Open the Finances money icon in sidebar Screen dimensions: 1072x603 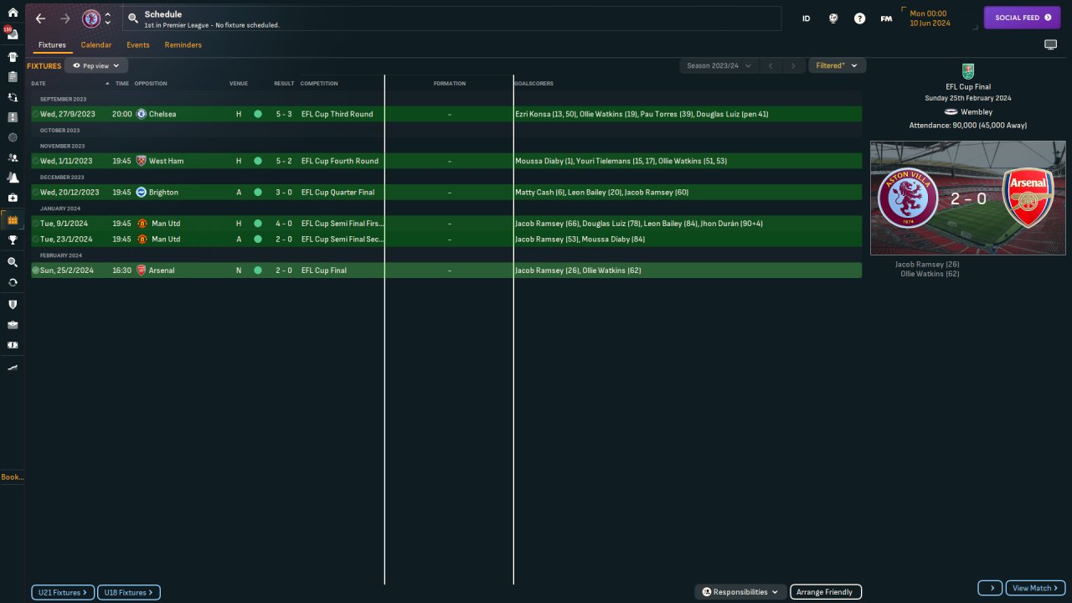coord(13,345)
